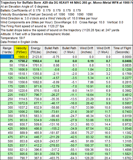Click bullet path value -131.16

52,124
